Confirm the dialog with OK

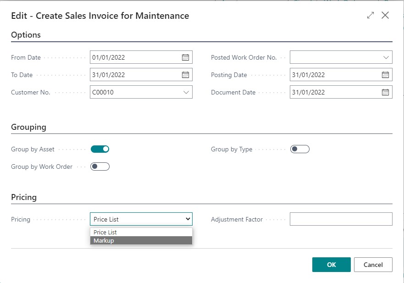[x=331, y=265]
